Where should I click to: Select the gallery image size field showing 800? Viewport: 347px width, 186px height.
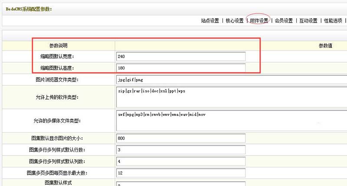(180, 138)
